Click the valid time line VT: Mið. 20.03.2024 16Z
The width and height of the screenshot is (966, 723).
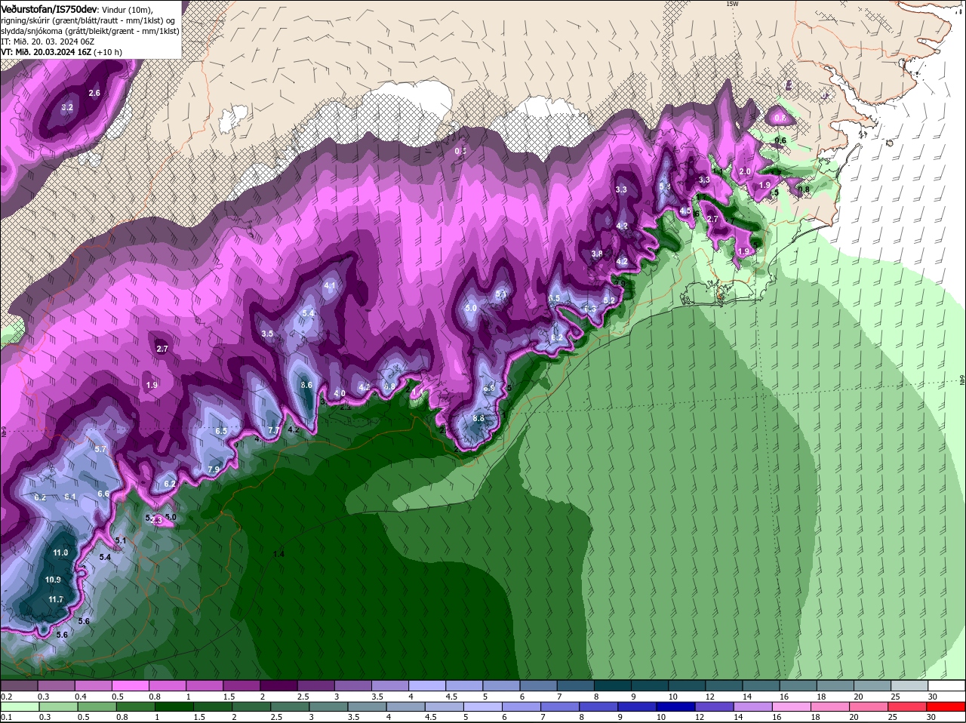point(47,52)
